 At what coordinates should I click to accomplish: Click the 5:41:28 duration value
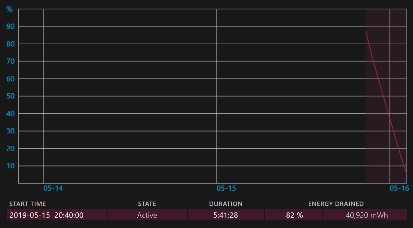point(226,215)
